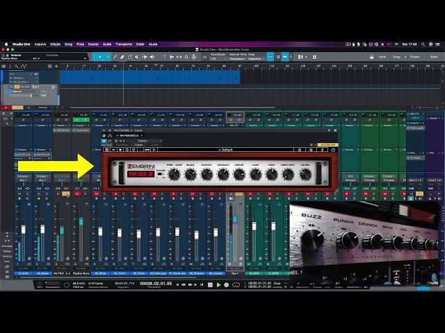Select the Bend tool
This screenshot has width=445, height=333.
click(145, 57)
